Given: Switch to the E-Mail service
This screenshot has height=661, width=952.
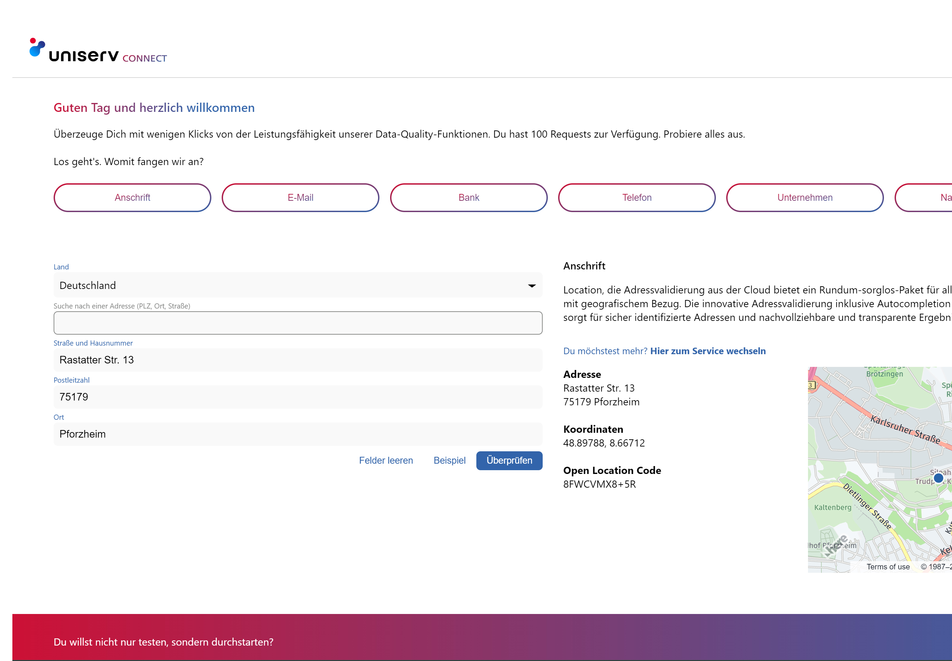Looking at the screenshot, I should click(x=300, y=198).
